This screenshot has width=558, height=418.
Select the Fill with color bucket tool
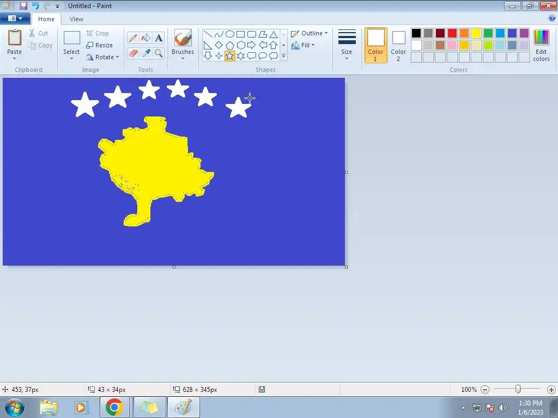click(145, 38)
